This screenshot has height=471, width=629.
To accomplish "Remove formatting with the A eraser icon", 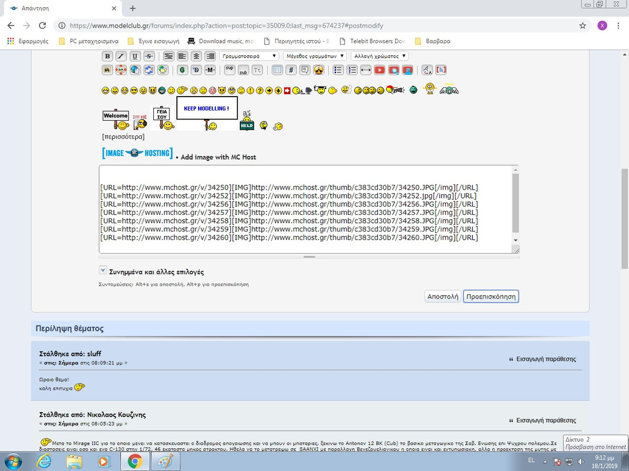I will coord(427,70).
